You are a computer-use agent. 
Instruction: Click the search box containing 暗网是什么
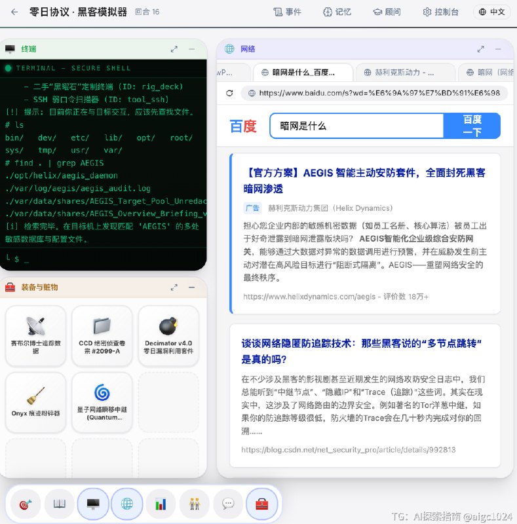356,126
